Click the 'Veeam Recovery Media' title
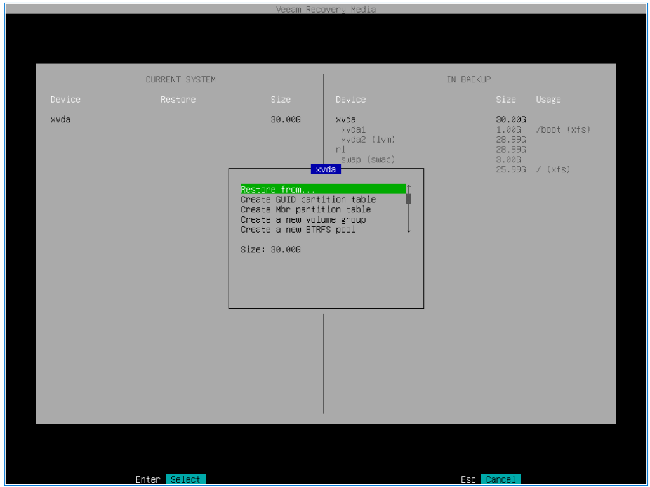Screen dimensions: 650x487 point(326,9)
